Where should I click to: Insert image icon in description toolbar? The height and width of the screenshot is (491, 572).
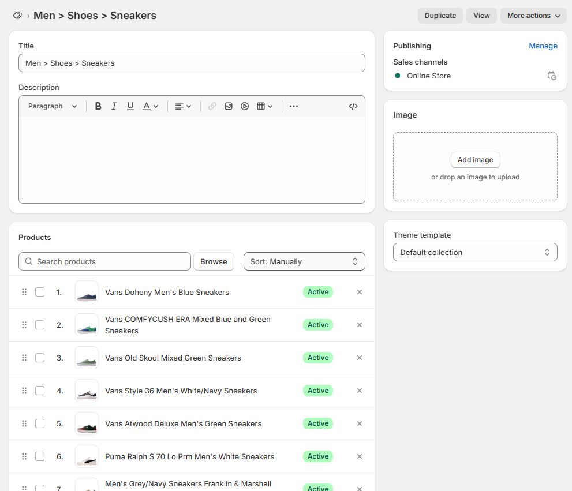coord(229,106)
